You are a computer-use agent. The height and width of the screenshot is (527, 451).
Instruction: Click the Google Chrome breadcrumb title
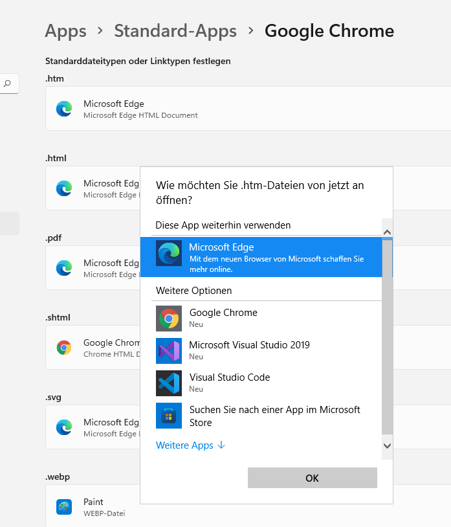pos(329,31)
